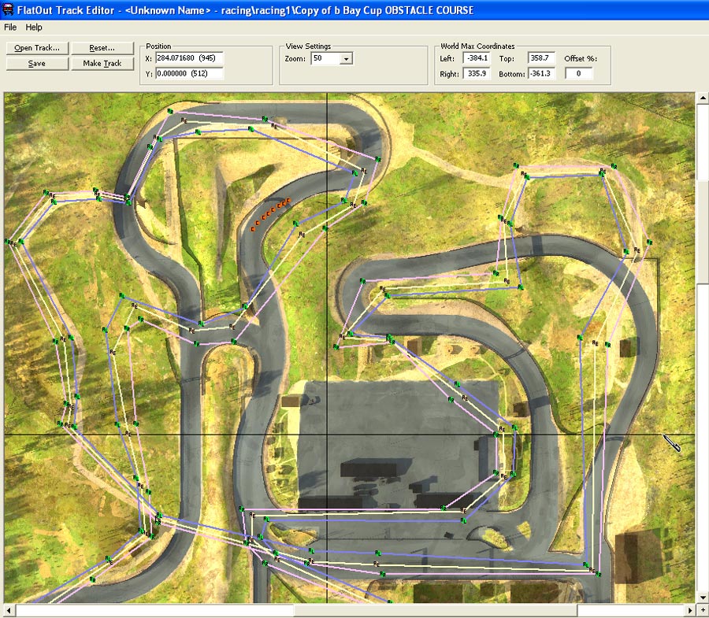Expand the Zoom dropdown arrow
Image resolution: width=709 pixels, height=618 pixels.
click(347, 59)
